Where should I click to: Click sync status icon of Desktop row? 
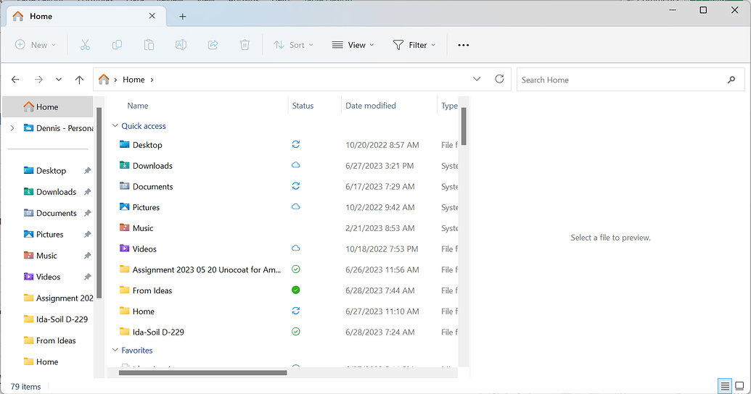pyautogui.click(x=296, y=144)
